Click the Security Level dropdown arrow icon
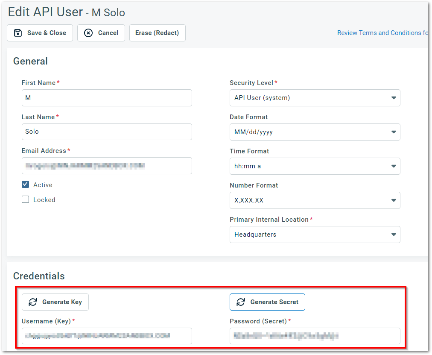This screenshot has height=355, width=432. coord(393,98)
